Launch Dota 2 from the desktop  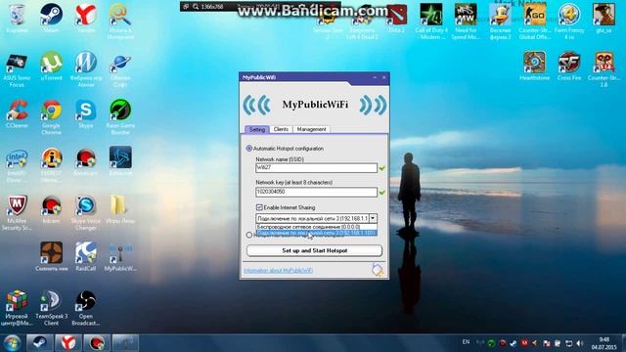(396, 18)
